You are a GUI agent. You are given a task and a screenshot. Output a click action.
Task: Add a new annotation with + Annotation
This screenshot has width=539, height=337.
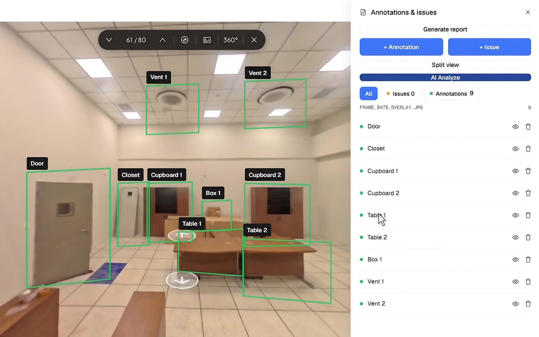(x=401, y=47)
